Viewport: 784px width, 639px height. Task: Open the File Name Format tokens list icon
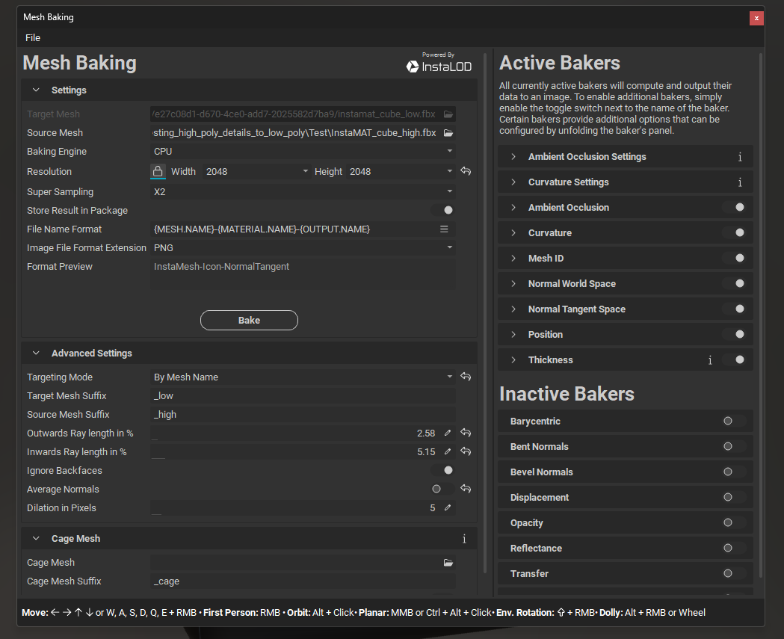click(x=444, y=229)
